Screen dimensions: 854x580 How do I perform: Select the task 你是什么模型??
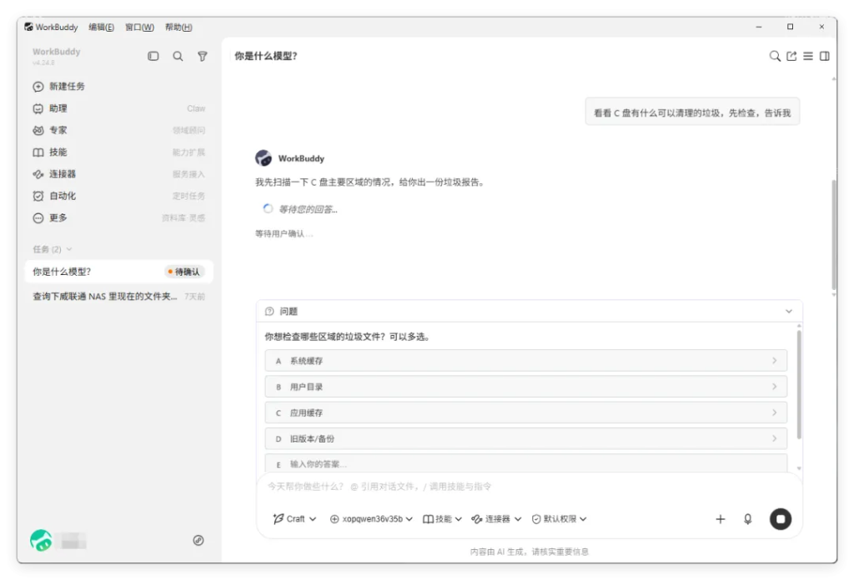coord(118,272)
